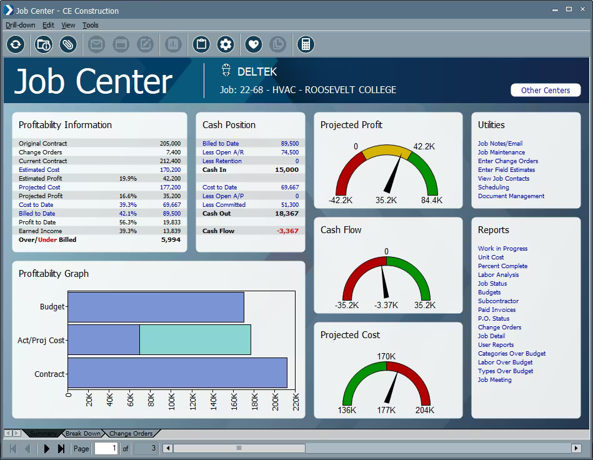Select the heart favorites toolbar icon

(252, 44)
